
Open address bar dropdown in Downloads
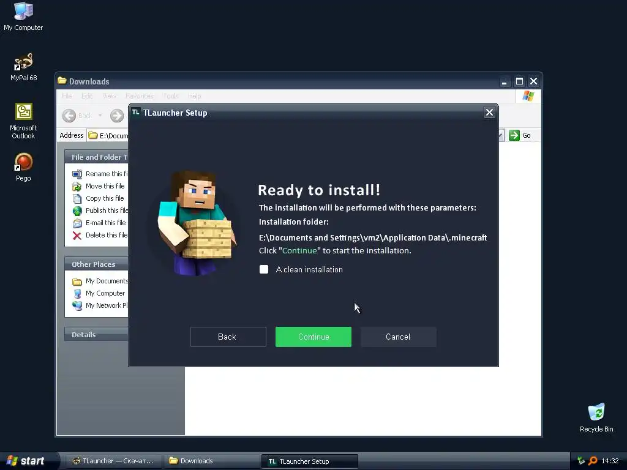(501, 135)
